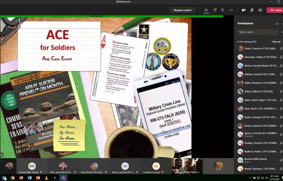
Task: Open Google Chrome from the taskbar
Action: [12, 178]
